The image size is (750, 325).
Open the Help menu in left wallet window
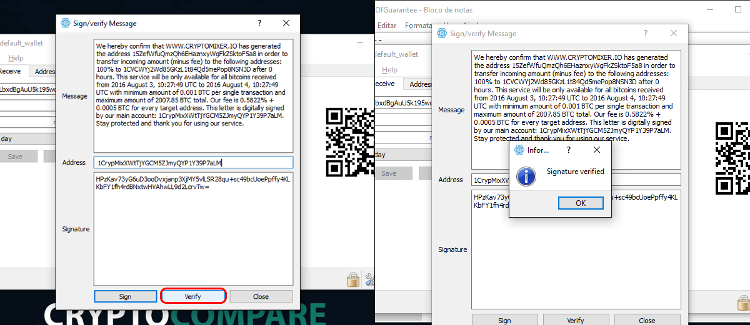(16, 58)
